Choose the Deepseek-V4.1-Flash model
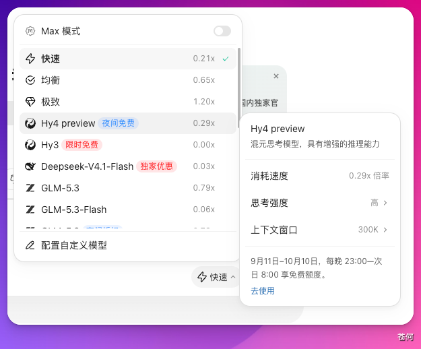The height and width of the screenshot is (349, 421). tap(128, 166)
